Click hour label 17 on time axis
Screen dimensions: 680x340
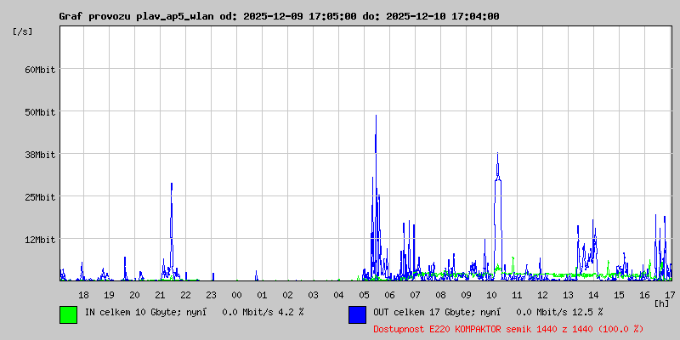(x=670, y=295)
